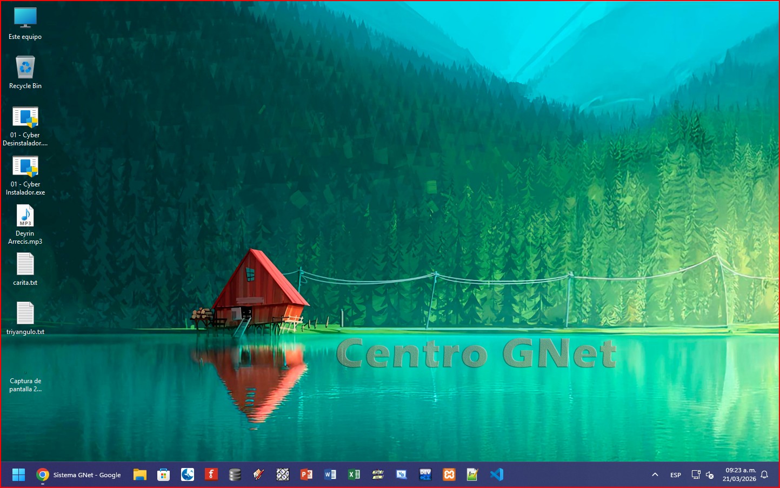The width and height of the screenshot is (780, 488).
Task: Open File Explorer from the taskbar
Action: pos(140,474)
